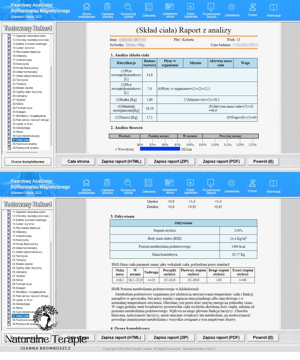Click the 1484 kcal value cell
The width and height of the screenshot is (300, 360).
pyautogui.click(x=238, y=247)
